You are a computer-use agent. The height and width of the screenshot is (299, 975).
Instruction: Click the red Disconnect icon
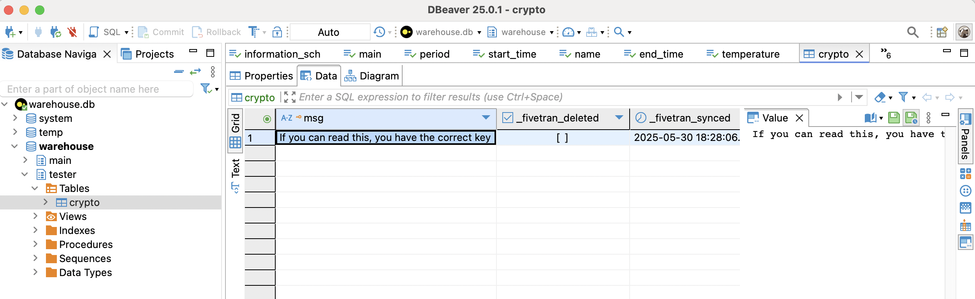[x=72, y=32]
